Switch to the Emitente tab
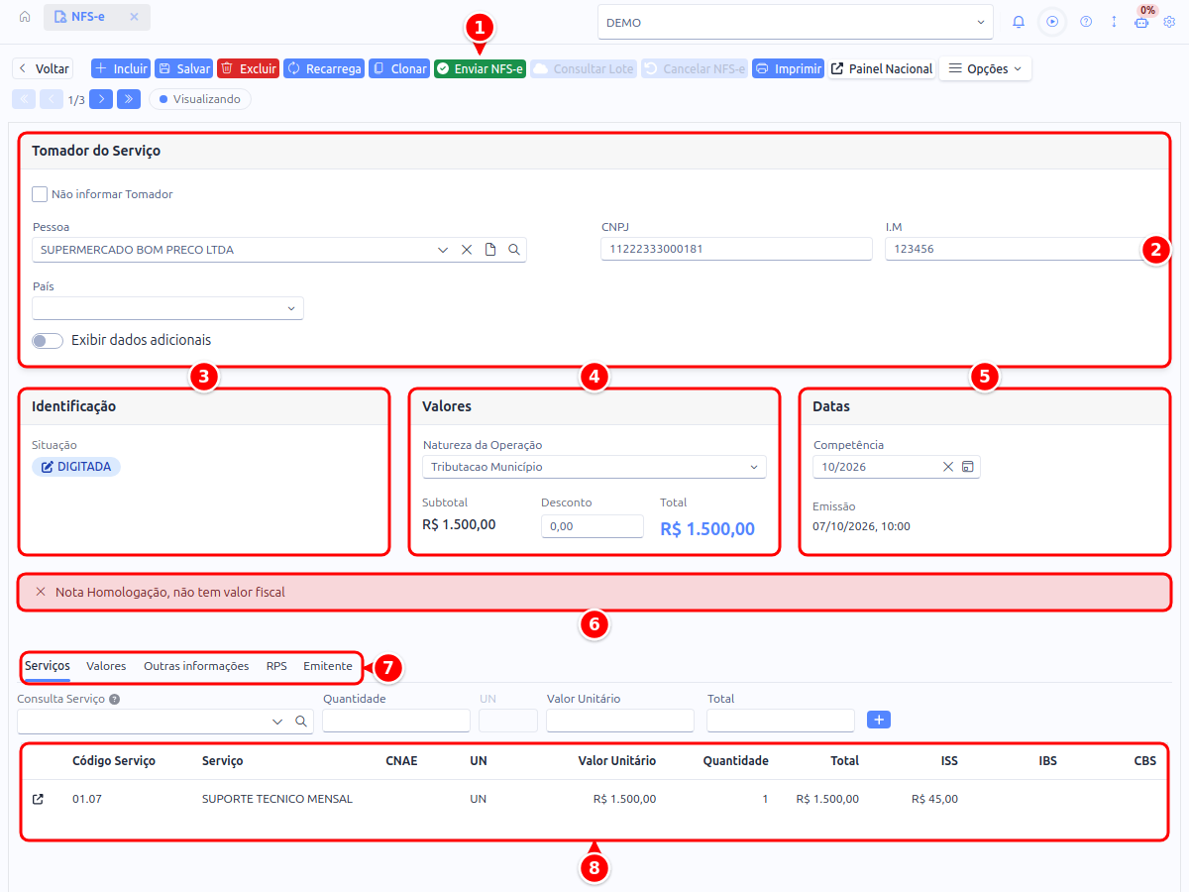Viewport: 1189px width, 892px height. pyautogui.click(x=328, y=666)
